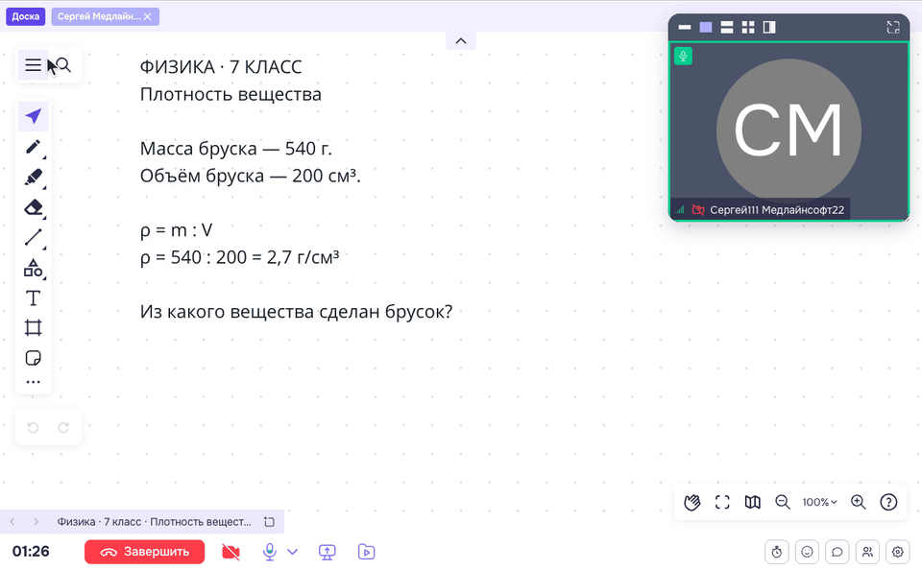922x570 pixels.
Task: Go to previous board page
Action: (x=12, y=522)
